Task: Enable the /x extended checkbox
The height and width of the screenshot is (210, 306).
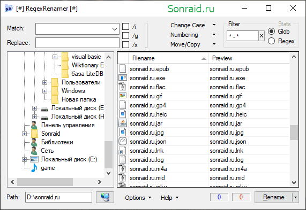Action: tap(126, 44)
